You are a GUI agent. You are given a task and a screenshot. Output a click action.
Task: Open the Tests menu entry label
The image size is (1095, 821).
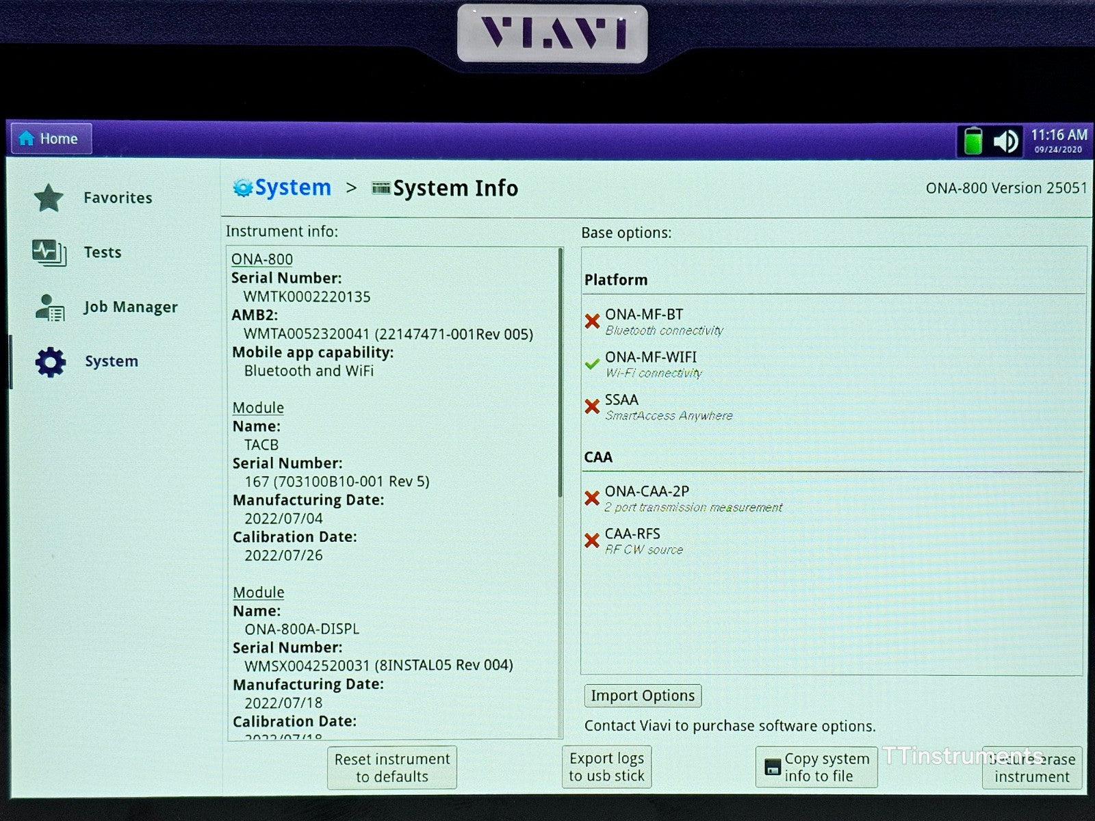(102, 252)
